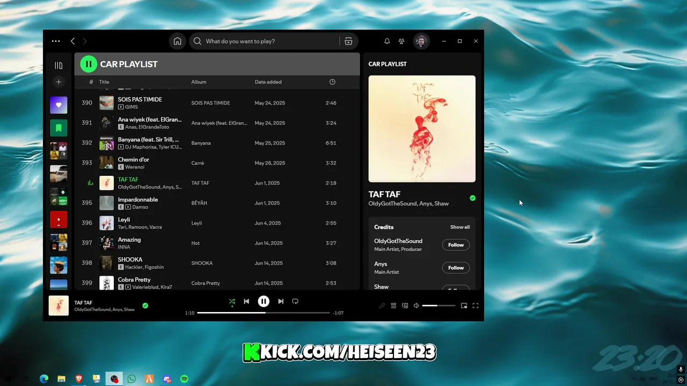Click the TAF TAF cover in now playing bar
This screenshot has width=687, height=386.
click(x=59, y=306)
